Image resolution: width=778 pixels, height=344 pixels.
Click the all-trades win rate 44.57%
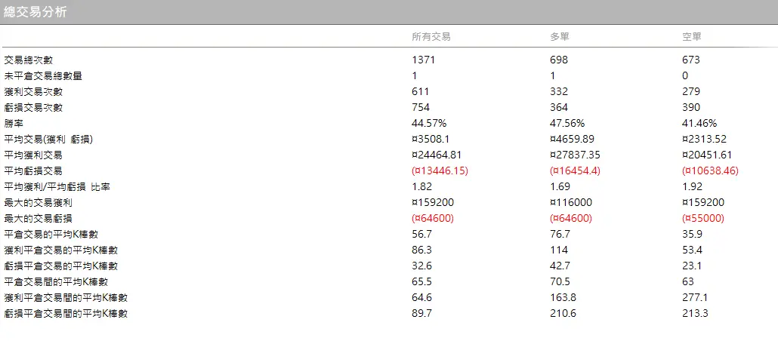(x=429, y=123)
